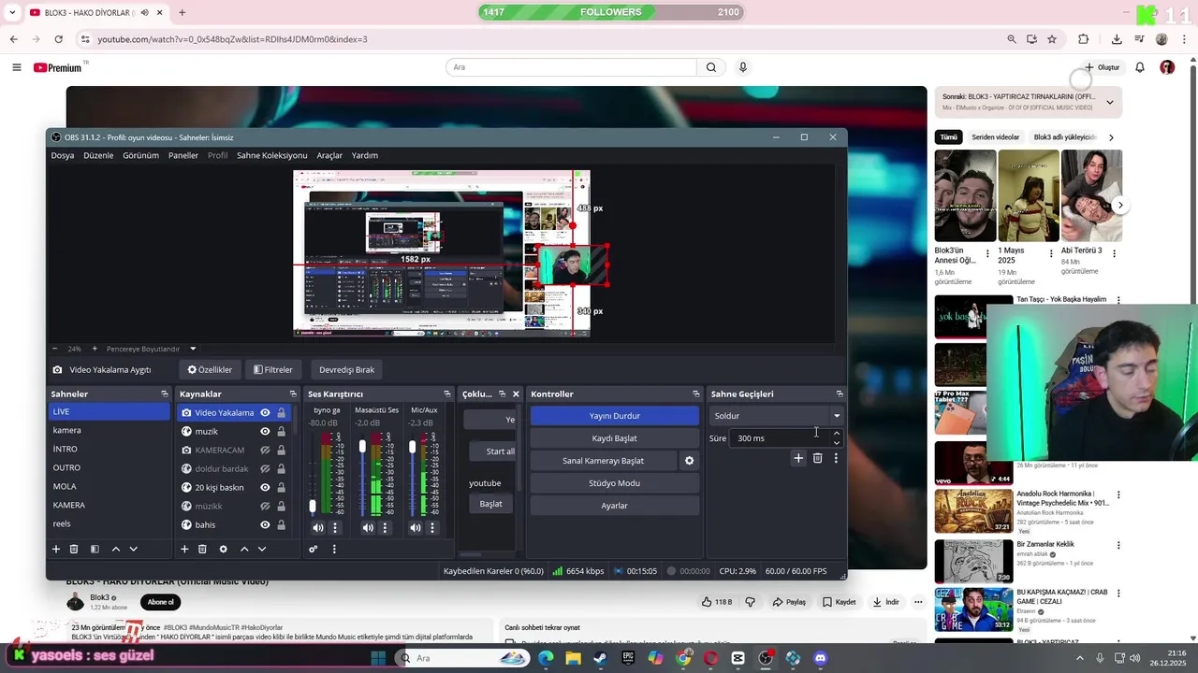Move source up in Kaynaklar panel

[x=244, y=550]
